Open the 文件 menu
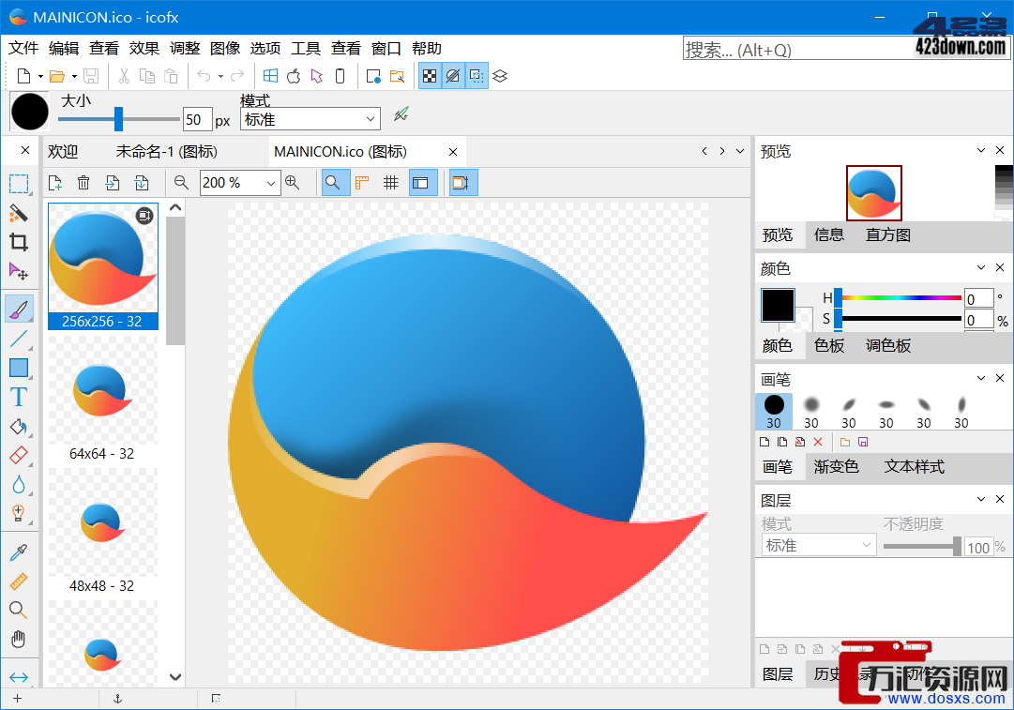The height and width of the screenshot is (710, 1014). [24, 49]
